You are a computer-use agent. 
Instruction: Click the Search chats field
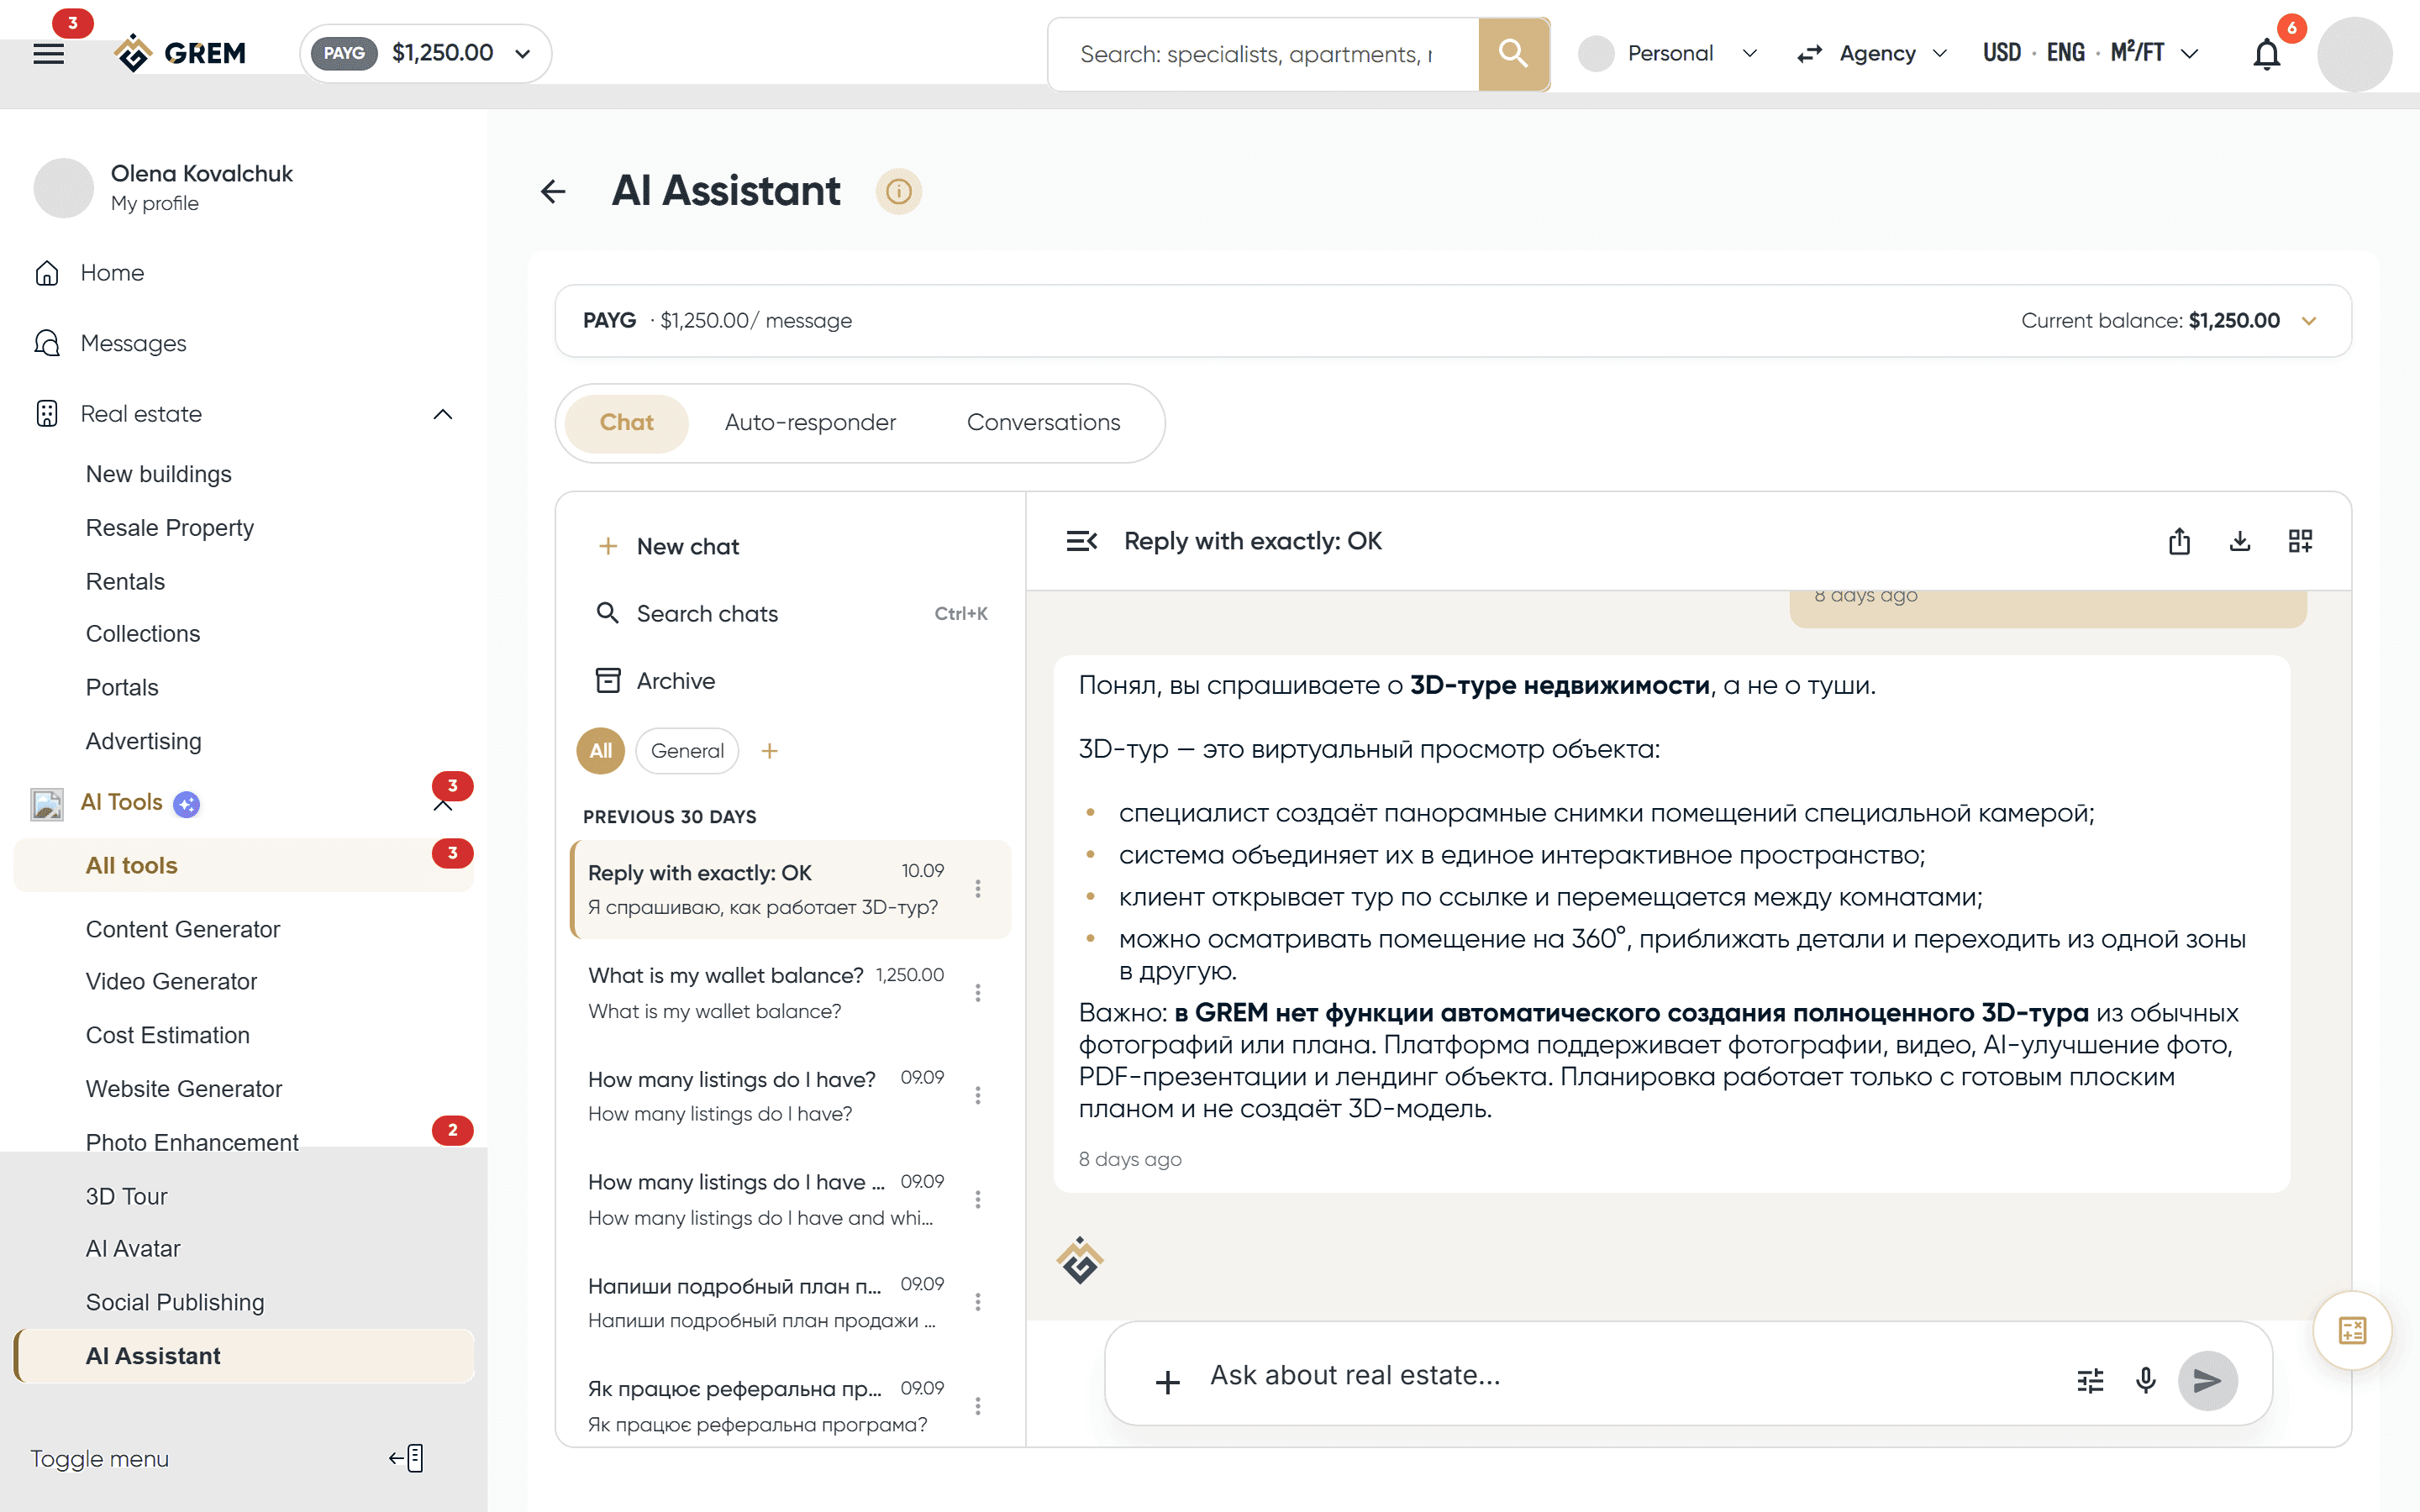pos(791,613)
